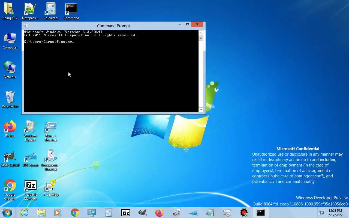Select the active Command Prompt taskbar button
This screenshot has height=218, width=349.
[261, 213]
